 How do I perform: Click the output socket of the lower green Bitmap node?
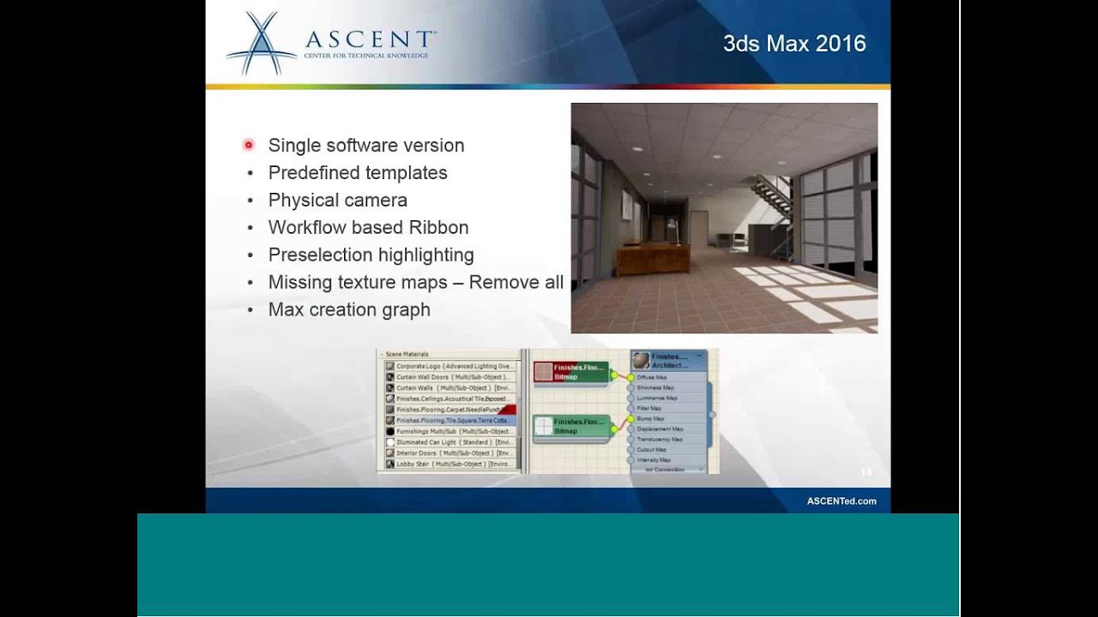coord(614,429)
